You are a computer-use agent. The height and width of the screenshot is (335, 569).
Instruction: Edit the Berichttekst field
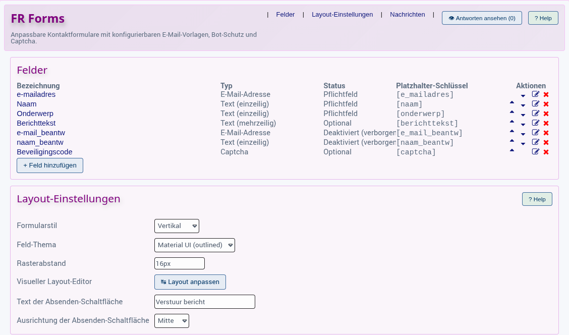point(535,123)
